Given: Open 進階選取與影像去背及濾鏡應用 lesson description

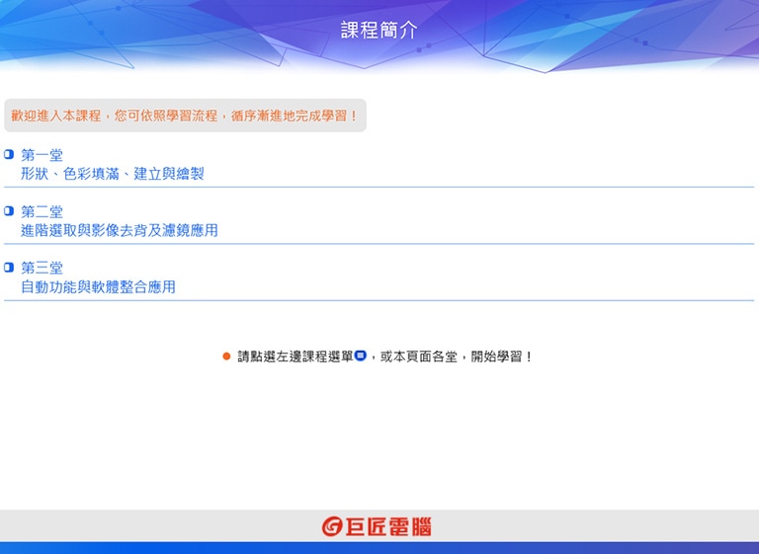Looking at the screenshot, I should [119, 230].
